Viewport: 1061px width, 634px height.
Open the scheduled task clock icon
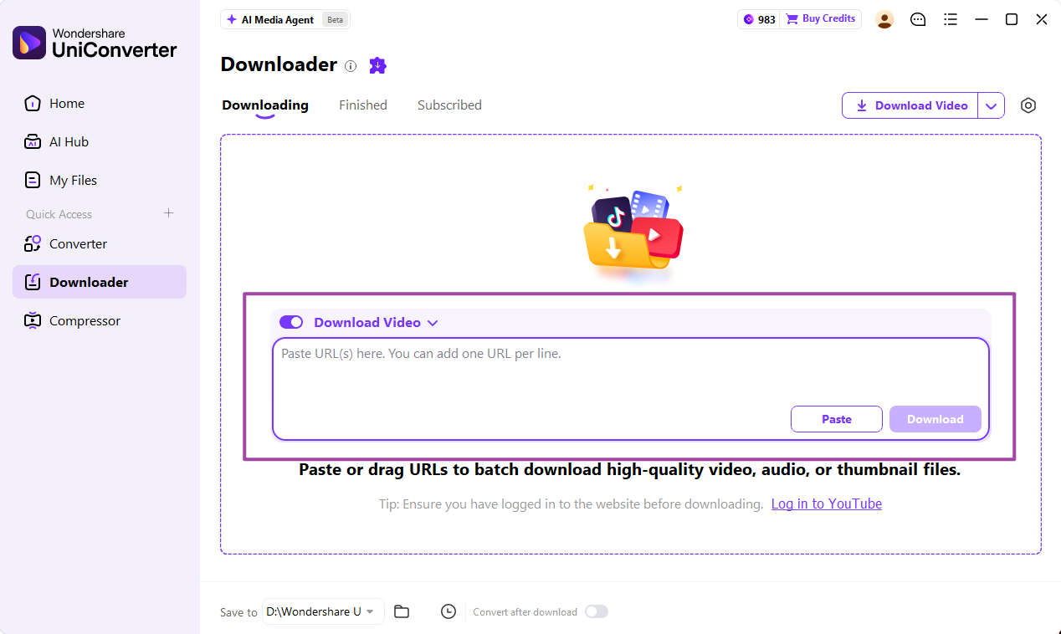coord(448,611)
